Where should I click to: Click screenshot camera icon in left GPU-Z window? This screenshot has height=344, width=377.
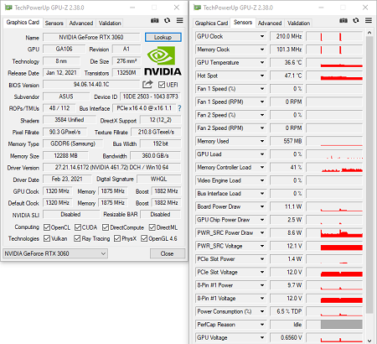point(155,20)
